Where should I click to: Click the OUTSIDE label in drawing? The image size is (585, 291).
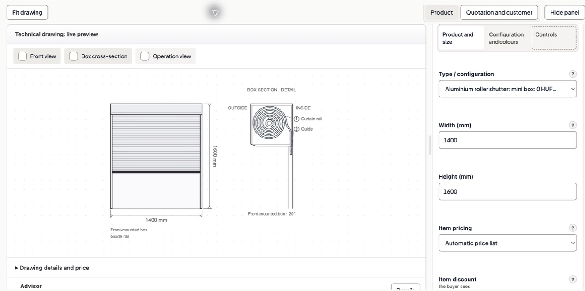point(237,108)
